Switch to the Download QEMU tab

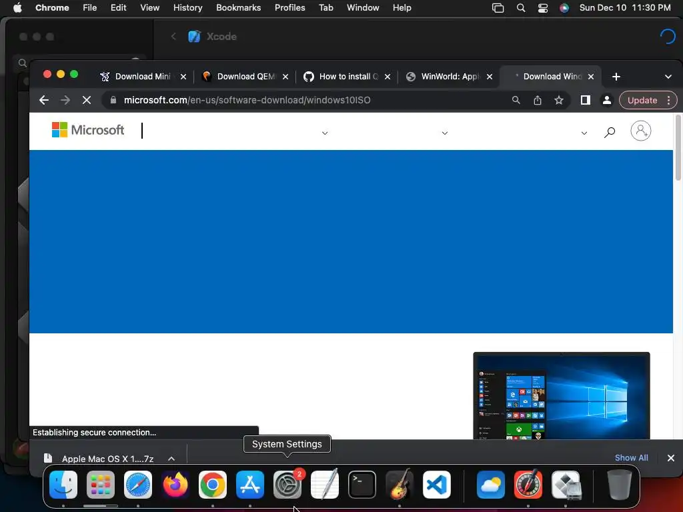245,77
